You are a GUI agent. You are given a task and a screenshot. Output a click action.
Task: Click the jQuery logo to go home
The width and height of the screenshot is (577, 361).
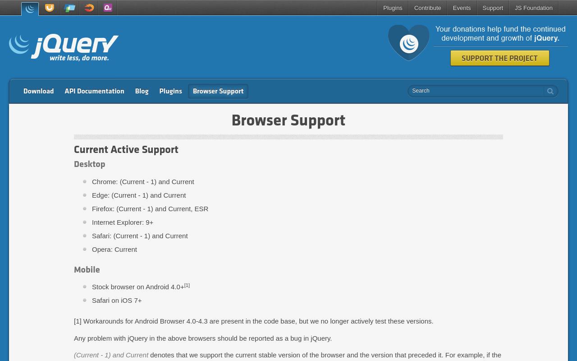pyautogui.click(x=64, y=47)
